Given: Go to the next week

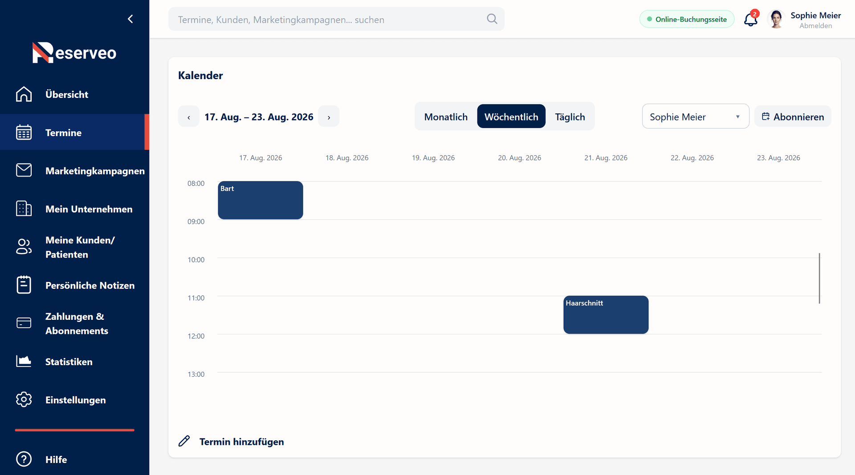Looking at the screenshot, I should [x=329, y=117].
